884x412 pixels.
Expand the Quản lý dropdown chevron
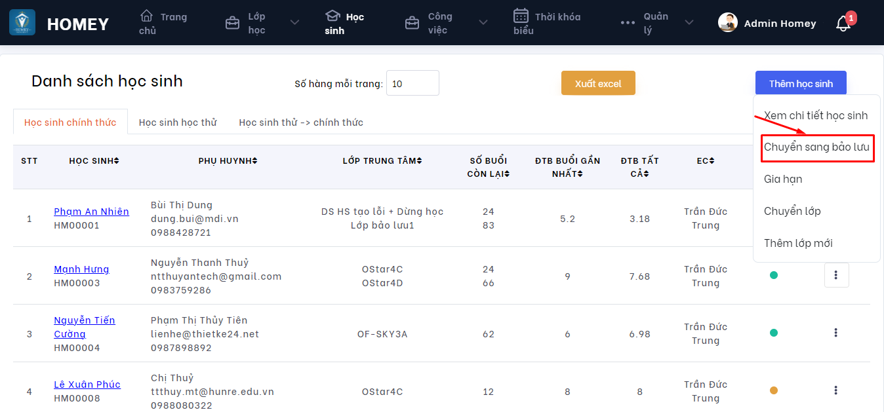(x=689, y=23)
